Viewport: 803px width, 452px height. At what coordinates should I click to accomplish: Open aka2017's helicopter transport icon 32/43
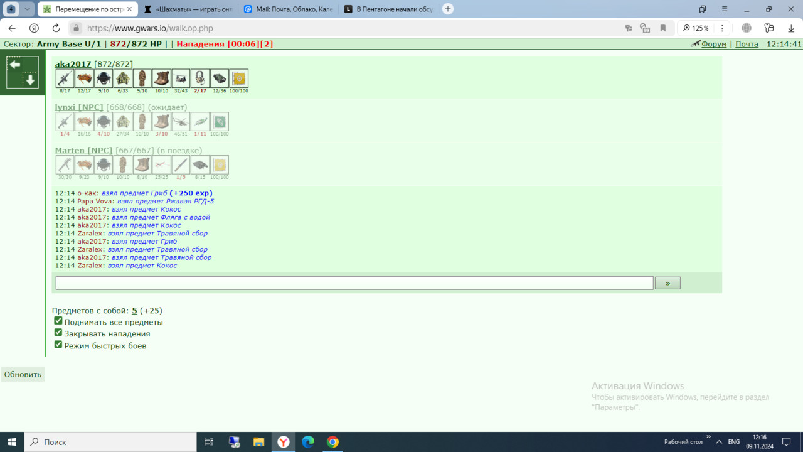[181, 78]
